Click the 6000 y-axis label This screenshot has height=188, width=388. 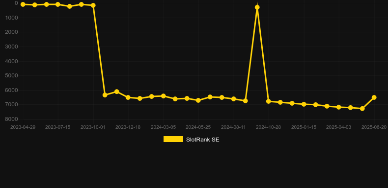tap(12, 90)
